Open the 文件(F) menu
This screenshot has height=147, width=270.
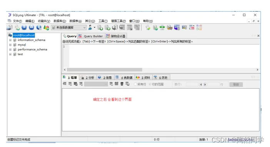[x=17, y=21]
